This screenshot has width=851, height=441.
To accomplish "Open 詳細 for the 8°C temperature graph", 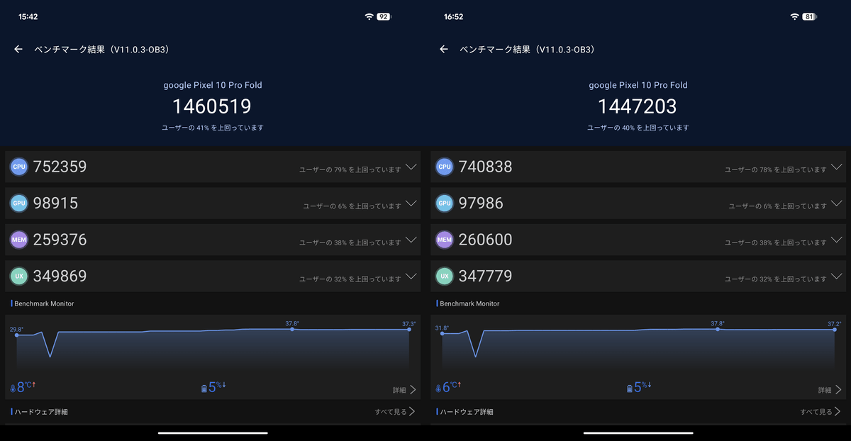I will pyautogui.click(x=404, y=390).
